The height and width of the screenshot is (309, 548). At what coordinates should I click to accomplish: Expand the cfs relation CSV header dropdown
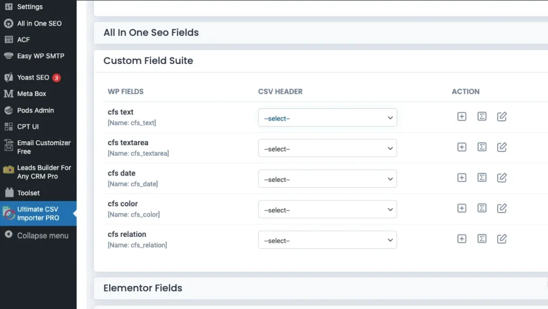click(x=327, y=241)
